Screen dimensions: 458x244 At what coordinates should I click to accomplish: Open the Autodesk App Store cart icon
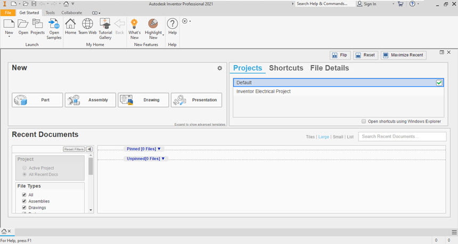click(400, 4)
